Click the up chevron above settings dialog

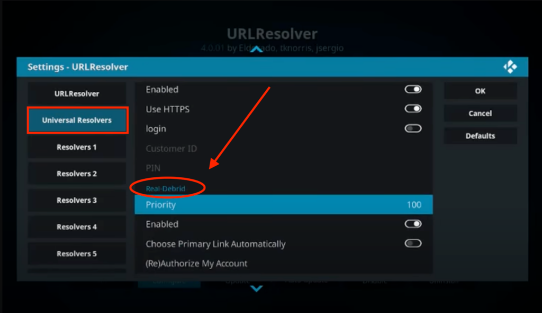point(256,49)
